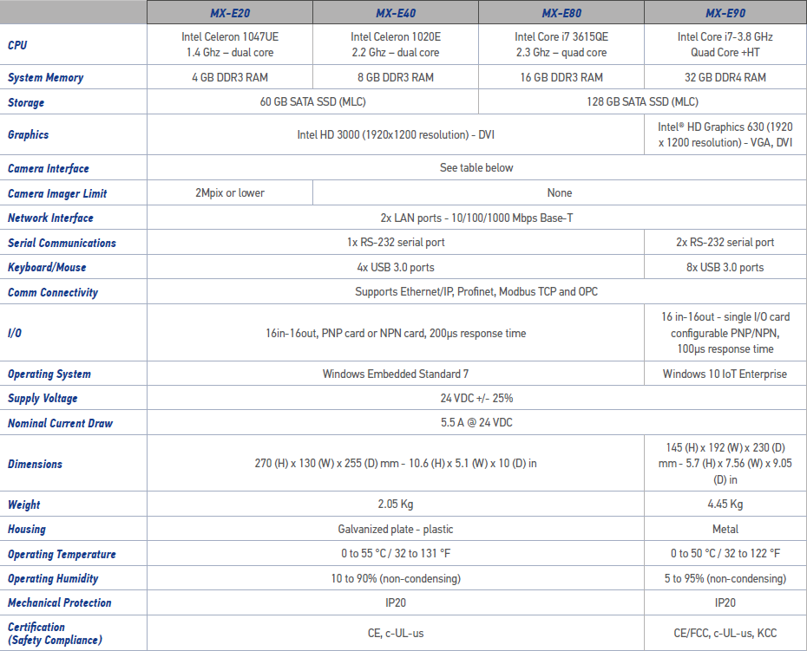
Task: Click the 2x RS-232 serial port cell
Action: pos(725,242)
